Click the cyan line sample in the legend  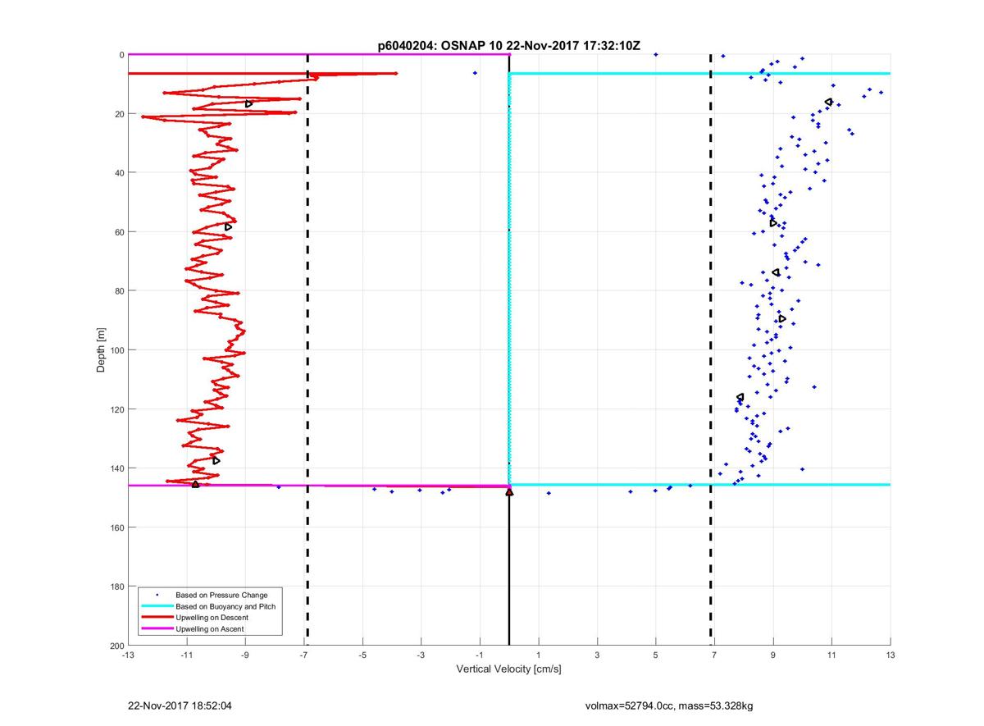coord(157,606)
